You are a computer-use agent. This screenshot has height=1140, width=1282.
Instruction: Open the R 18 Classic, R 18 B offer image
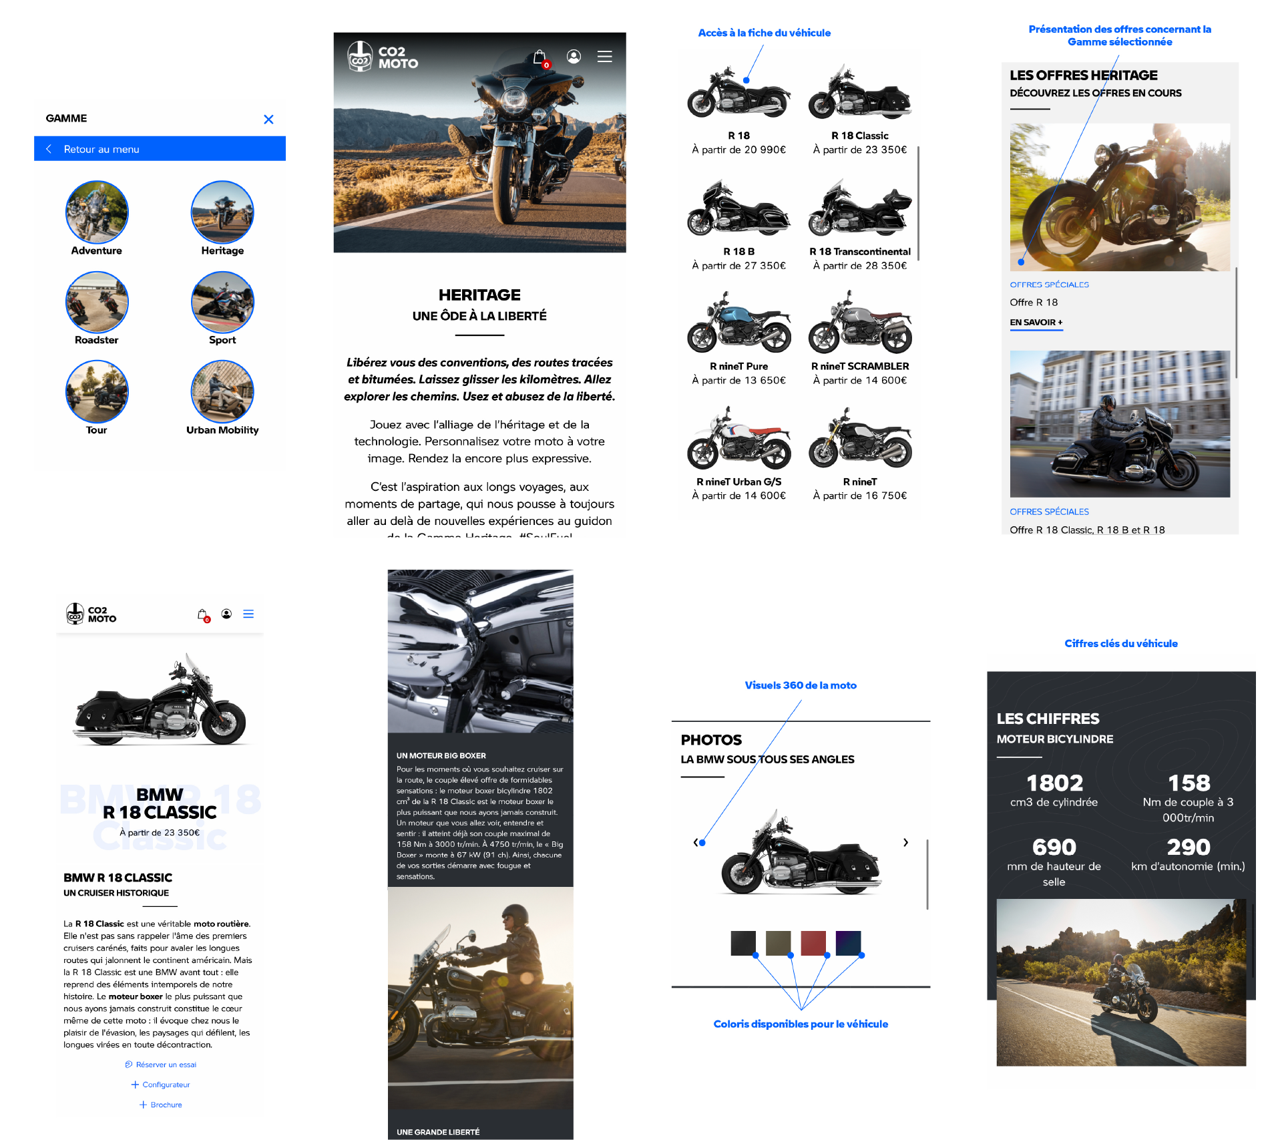(1120, 423)
